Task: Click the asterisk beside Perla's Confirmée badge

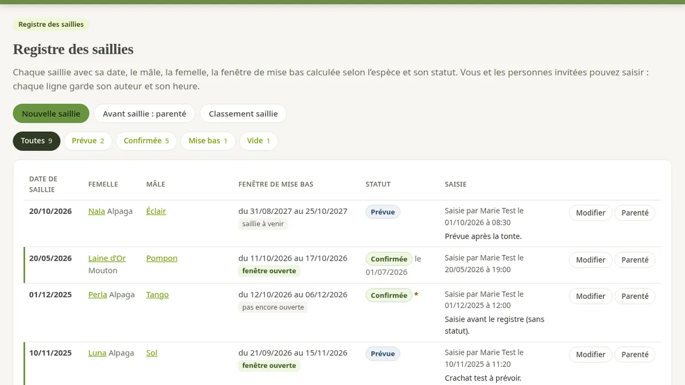Action: [x=416, y=295]
